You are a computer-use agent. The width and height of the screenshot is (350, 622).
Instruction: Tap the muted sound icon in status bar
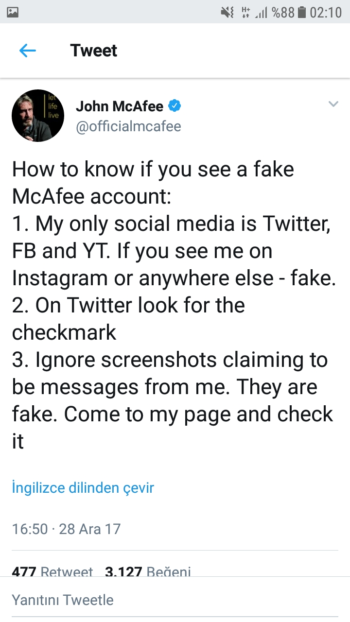(x=227, y=12)
